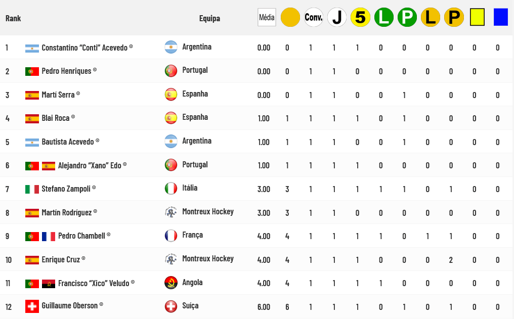Click the Suiça team flag icon
This screenshot has height=319, width=514.
171,306
